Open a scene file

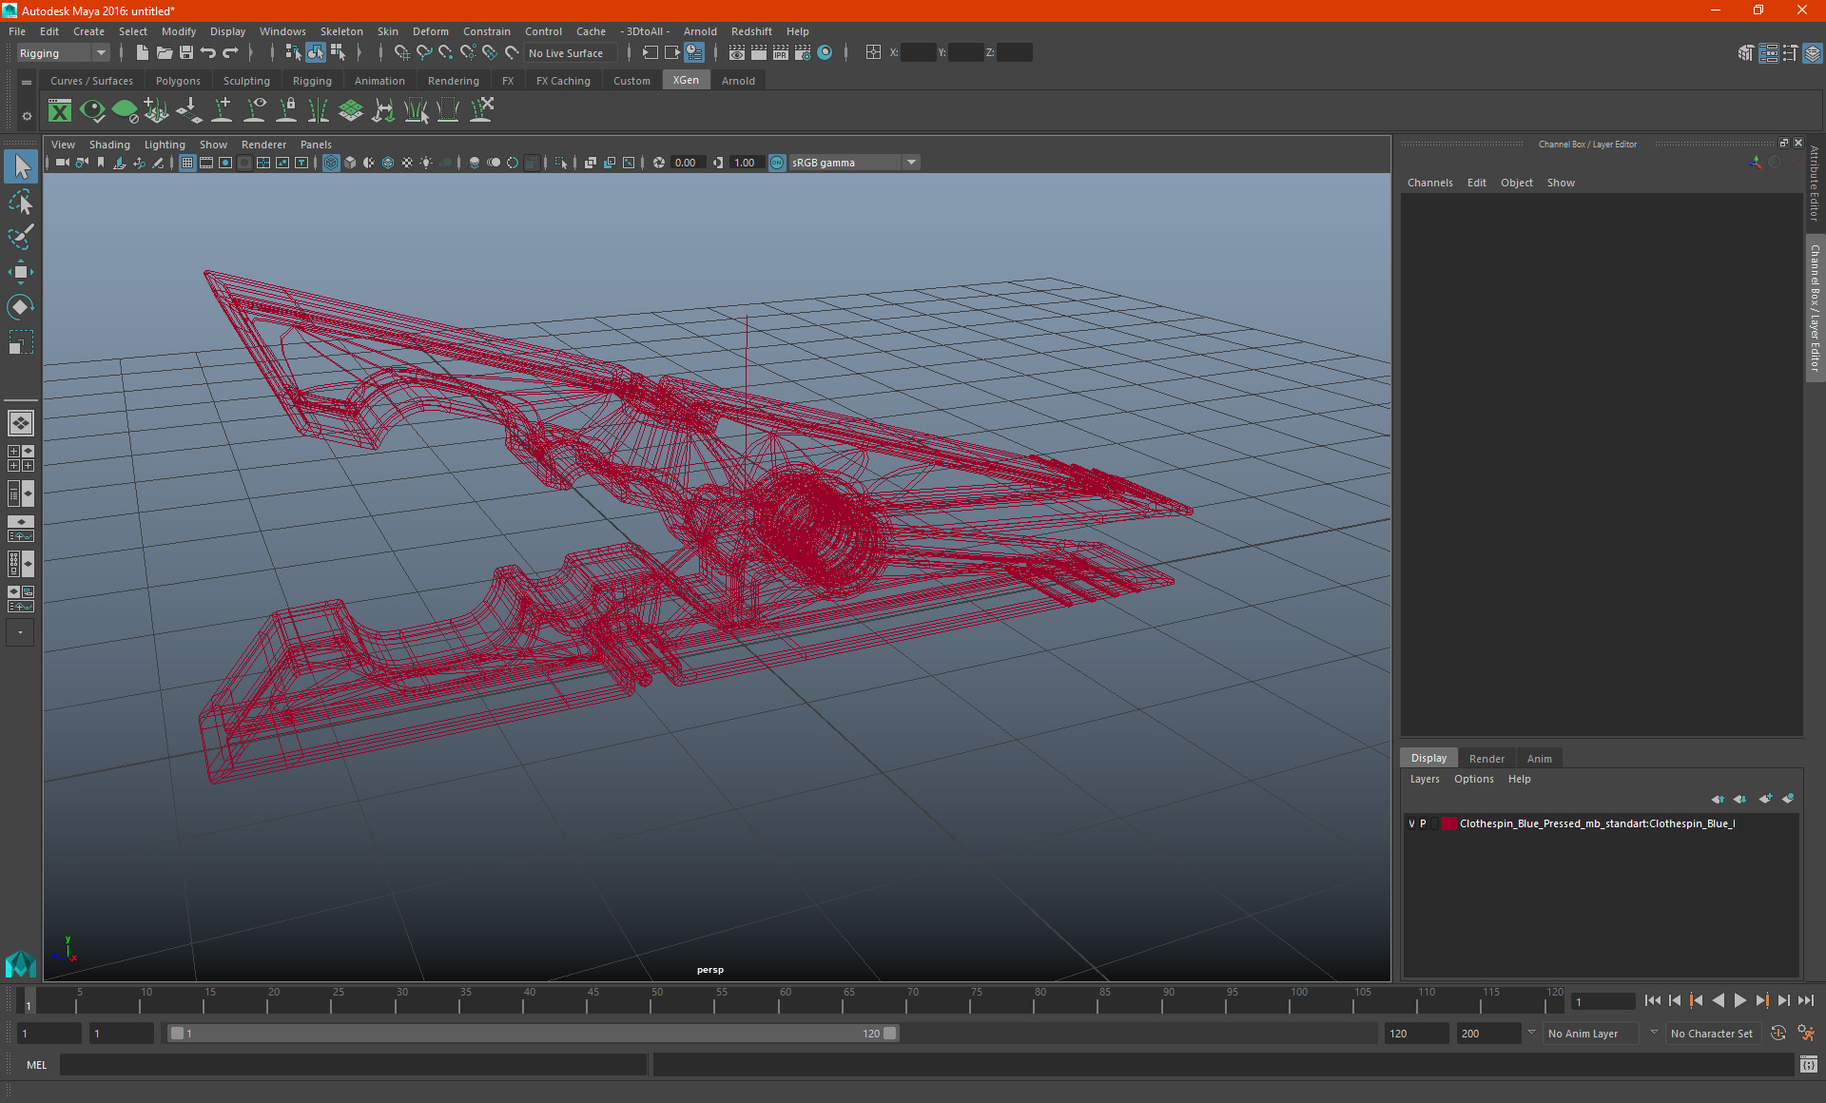(164, 53)
